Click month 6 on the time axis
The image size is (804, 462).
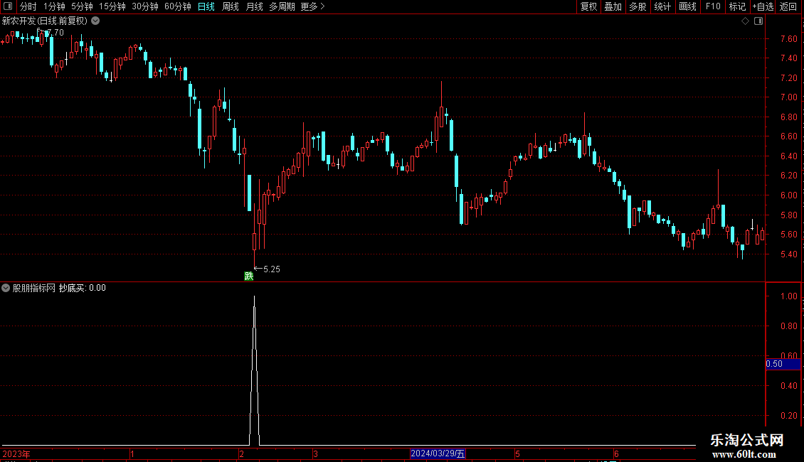(616, 453)
